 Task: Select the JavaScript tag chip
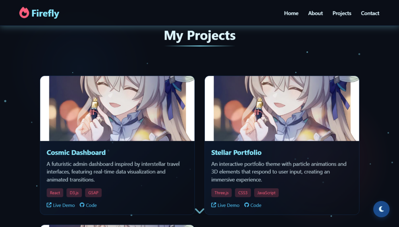(266, 192)
